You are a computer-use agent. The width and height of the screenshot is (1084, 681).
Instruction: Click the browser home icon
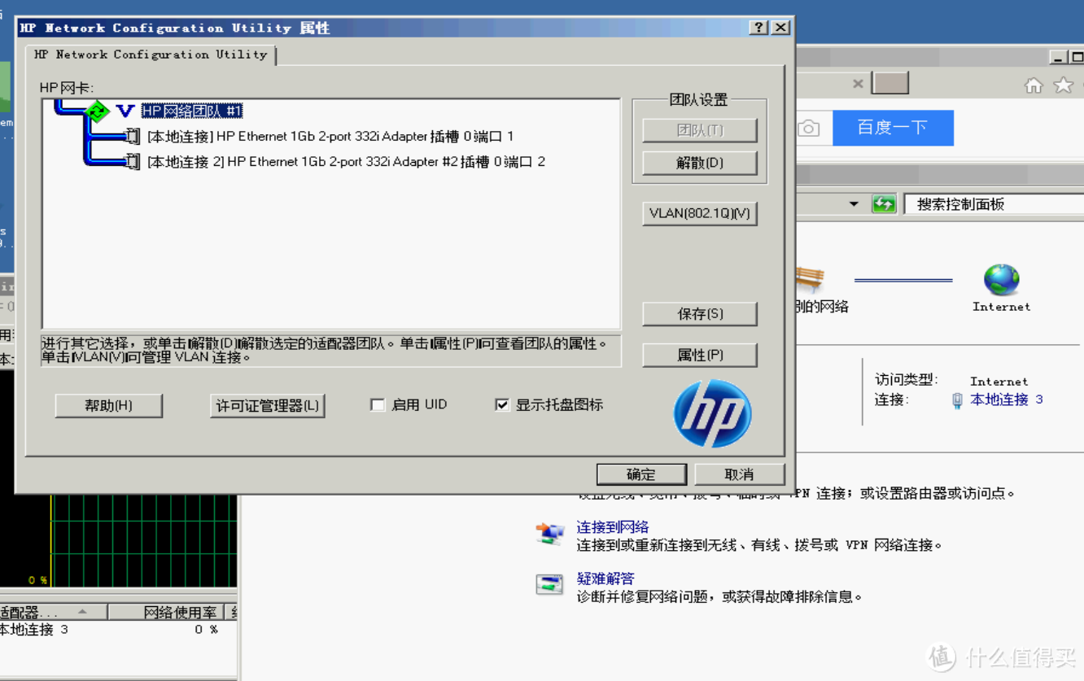pos(1034,85)
